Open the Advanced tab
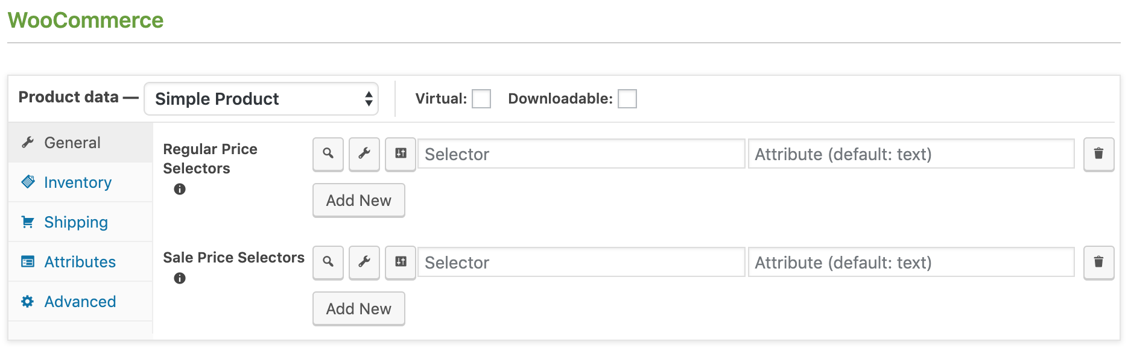 (x=81, y=302)
